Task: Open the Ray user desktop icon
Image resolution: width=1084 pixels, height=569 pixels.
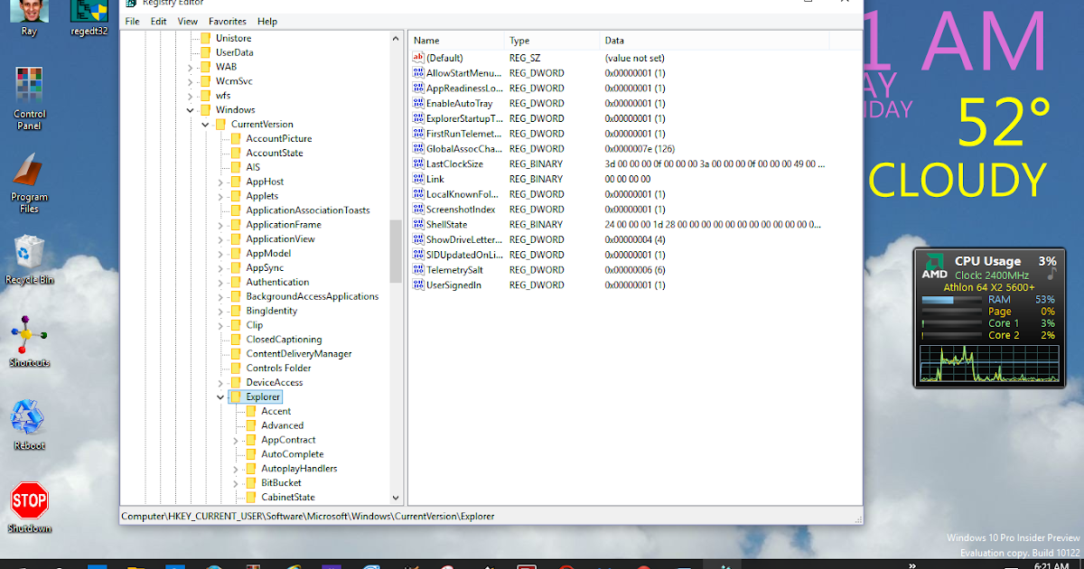Action: [29, 18]
